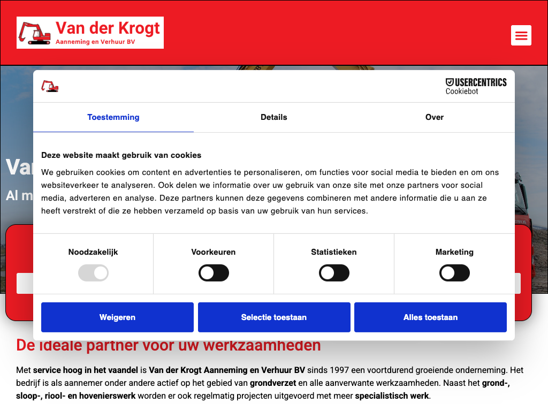Click the Van der Krogt header logo
This screenshot has height=411, width=548.
[x=90, y=33]
